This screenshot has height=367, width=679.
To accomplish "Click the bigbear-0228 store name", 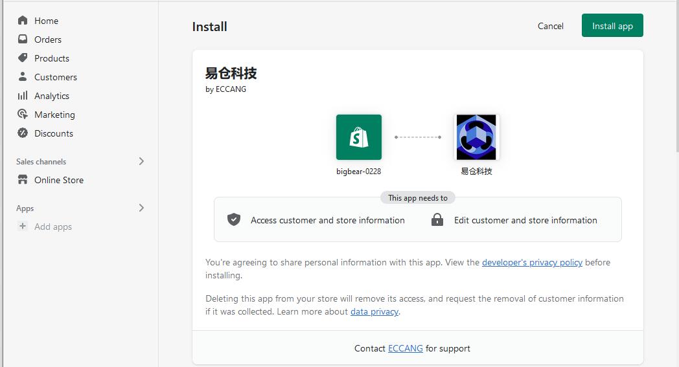I will tap(358, 172).
